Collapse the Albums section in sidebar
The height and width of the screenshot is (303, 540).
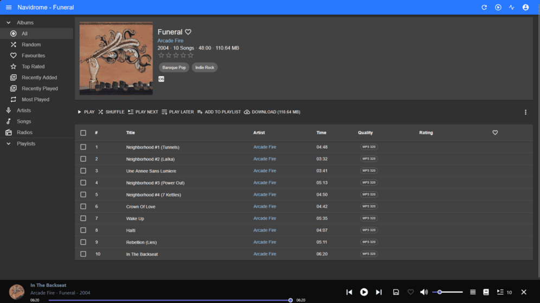9,23
